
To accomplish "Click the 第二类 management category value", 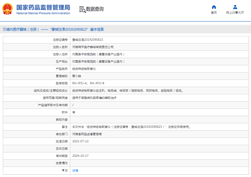I will tap(77, 76).
